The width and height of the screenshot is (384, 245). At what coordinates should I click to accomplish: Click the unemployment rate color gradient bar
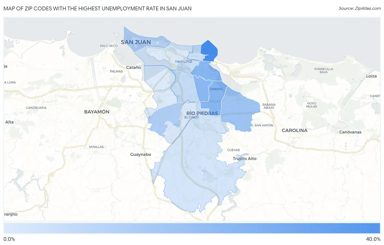coord(192,228)
